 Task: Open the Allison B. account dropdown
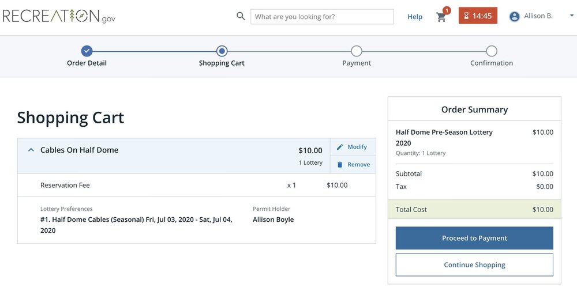[570, 16]
